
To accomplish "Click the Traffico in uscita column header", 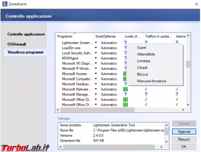I will click(159, 36).
